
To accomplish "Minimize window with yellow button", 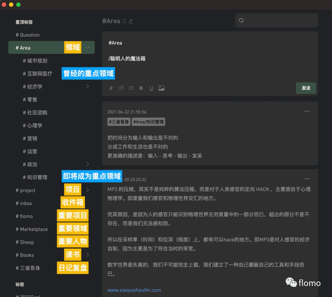I will pyautogui.click(x=11, y=4).
